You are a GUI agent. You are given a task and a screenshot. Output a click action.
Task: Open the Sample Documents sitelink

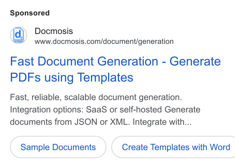[58, 147]
